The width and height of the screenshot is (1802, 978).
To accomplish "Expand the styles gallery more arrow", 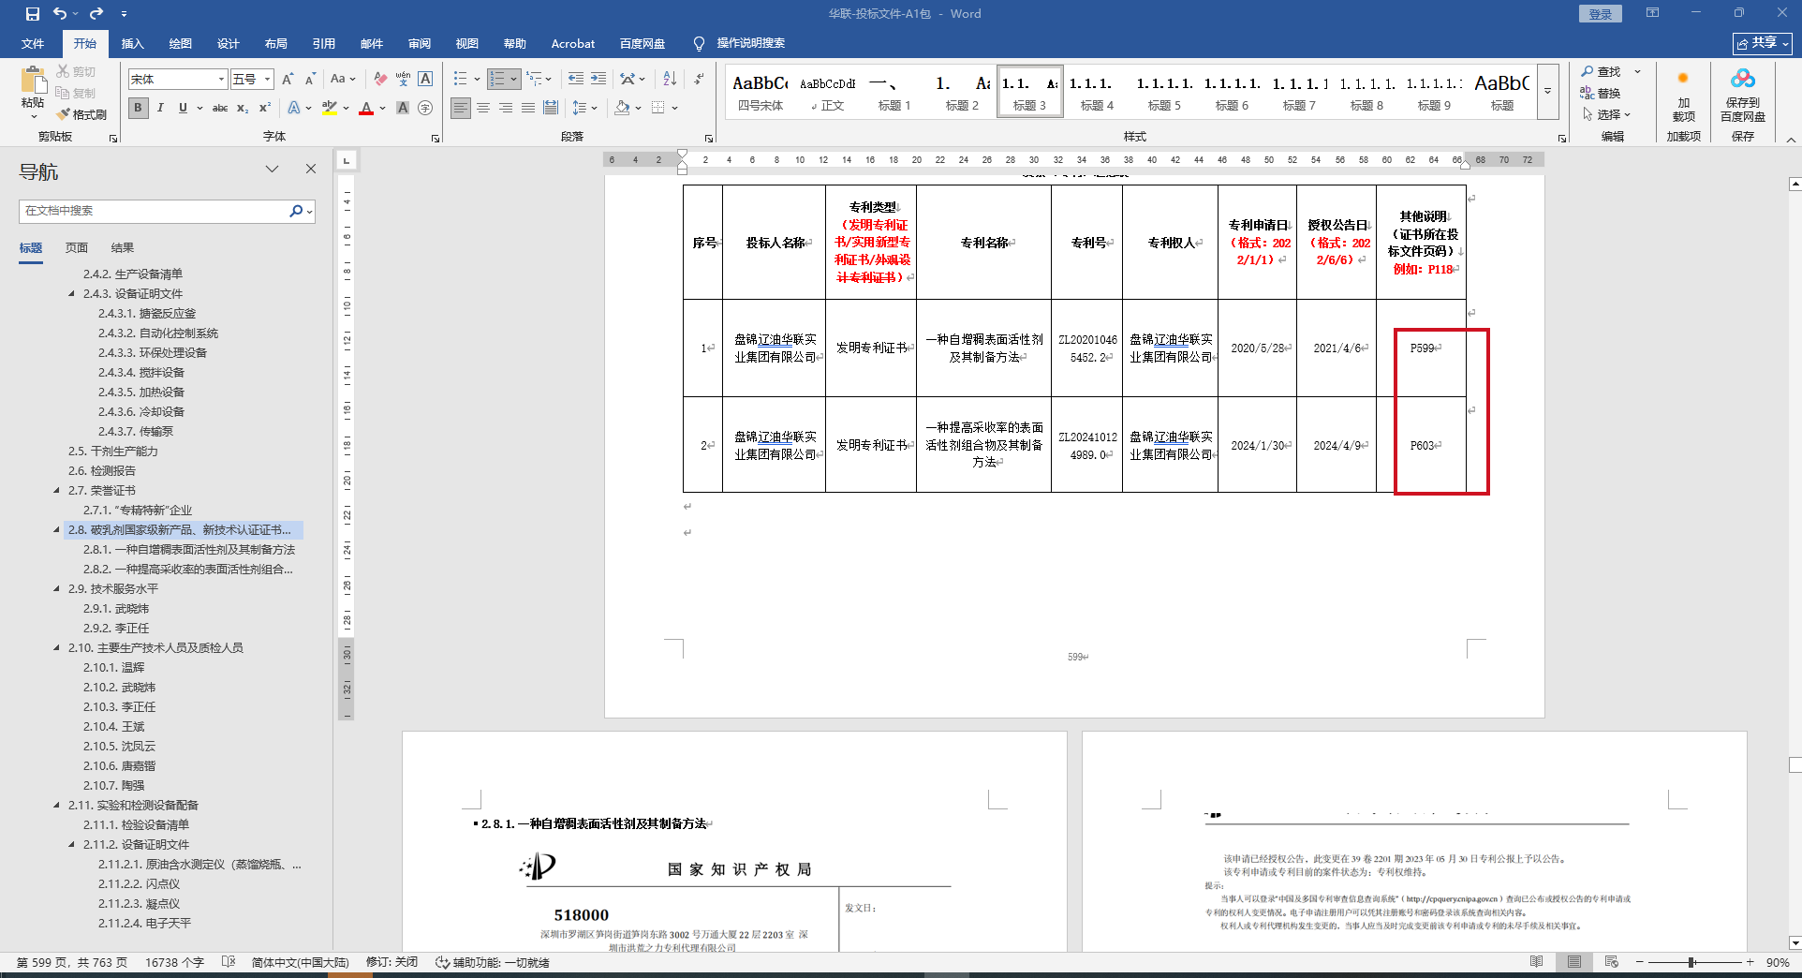I will (1548, 92).
